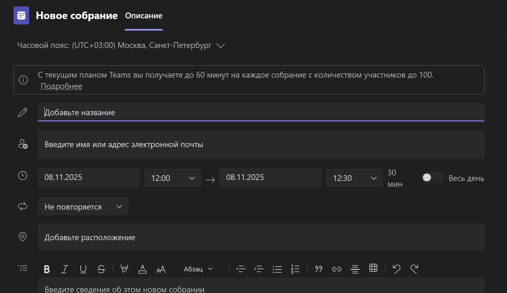The height and width of the screenshot is (293, 507).
Task: Increase the indent
Action: (259, 269)
